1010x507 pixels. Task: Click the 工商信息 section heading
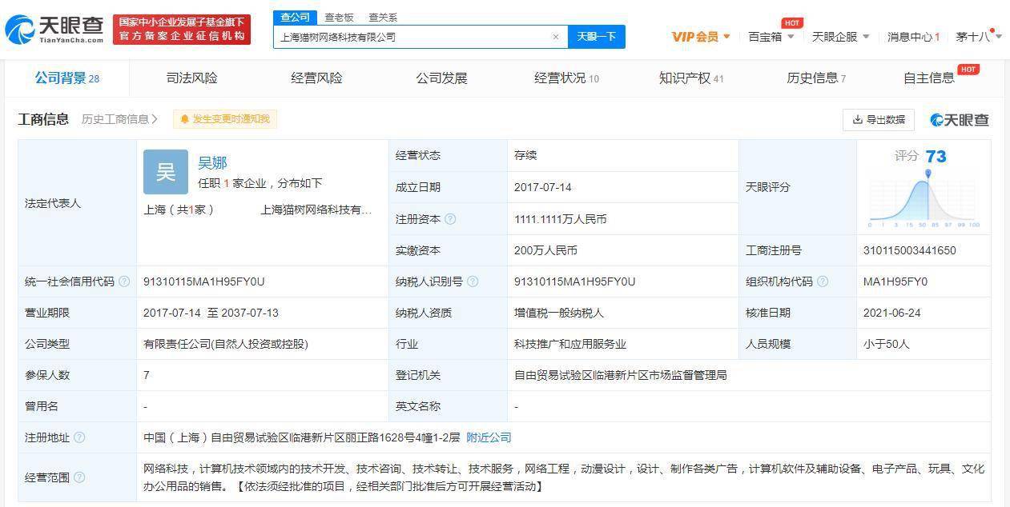point(43,119)
